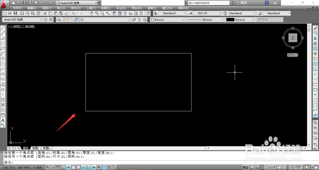Select the Rectangle tool
This screenshot has height=170, width=319.
click(x=3, y=48)
